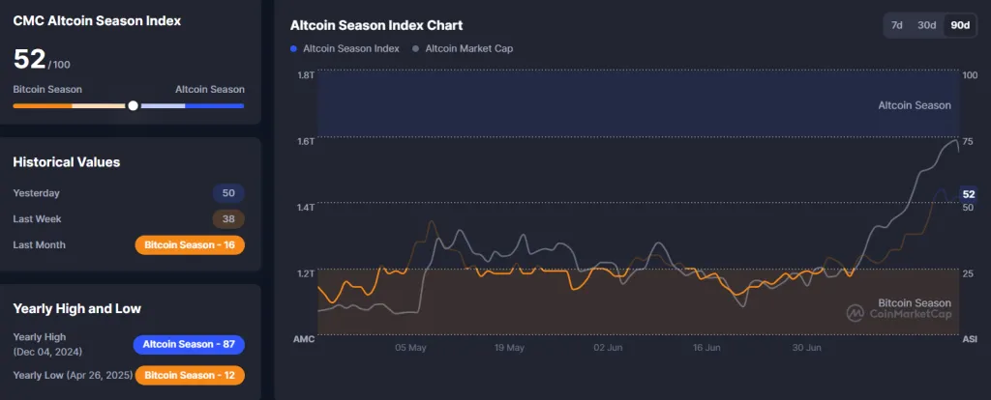
Task: Click the Altcoin Season Index Chart title
Action: (x=375, y=25)
